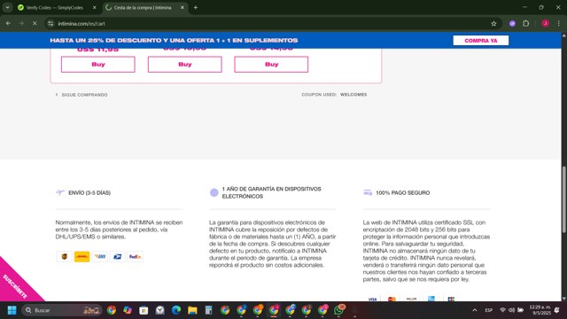
Task: Open the Windows Start menu
Action: (12, 310)
